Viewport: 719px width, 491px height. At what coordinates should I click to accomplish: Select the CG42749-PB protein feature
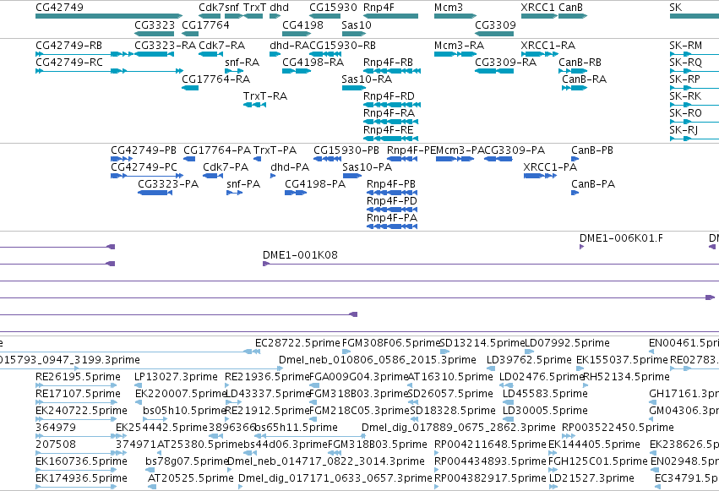click(122, 159)
